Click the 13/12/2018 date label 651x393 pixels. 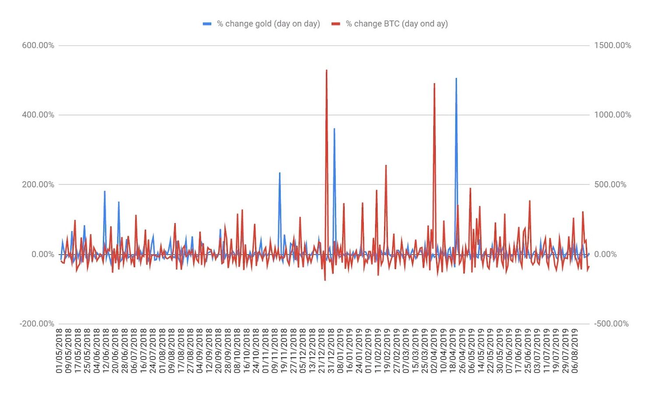pos(312,351)
